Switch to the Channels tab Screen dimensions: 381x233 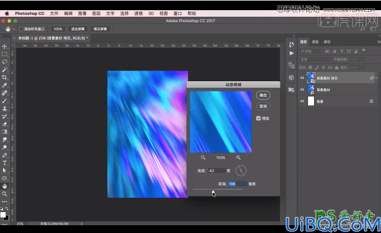pyautogui.click(x=315, y=42)
